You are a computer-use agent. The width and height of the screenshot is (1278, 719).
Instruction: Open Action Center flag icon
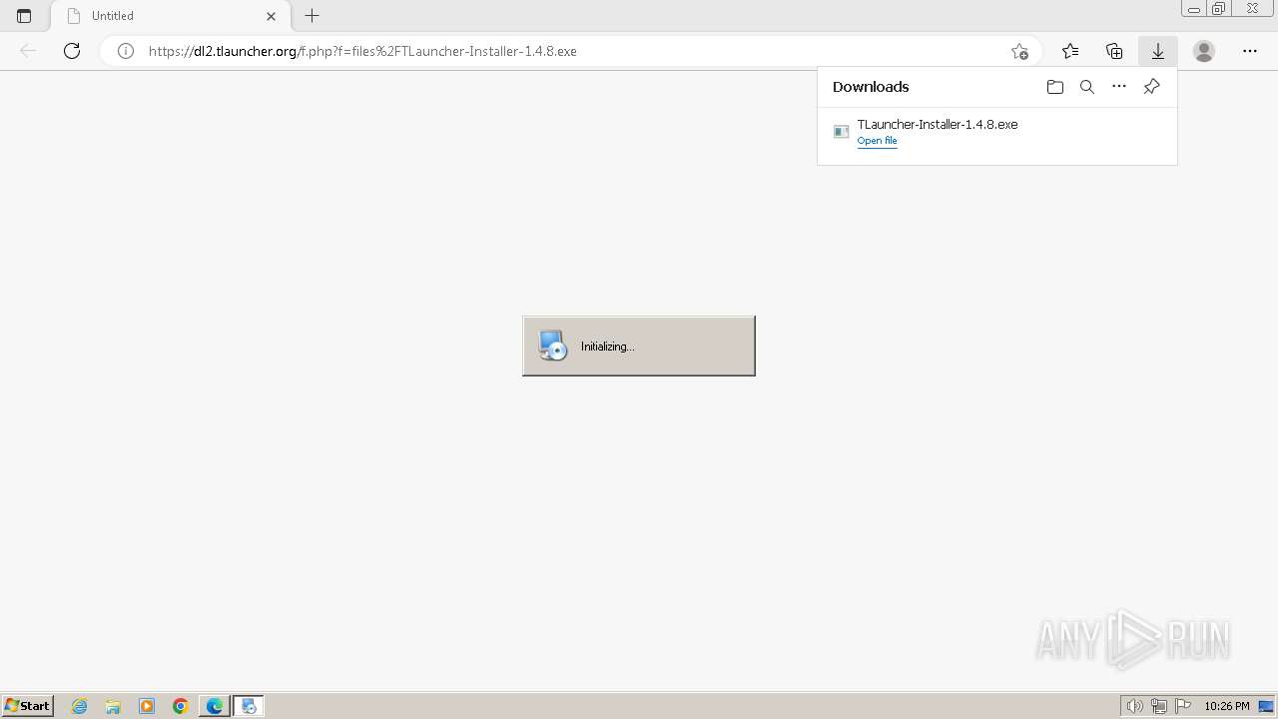click(1183, 706)
